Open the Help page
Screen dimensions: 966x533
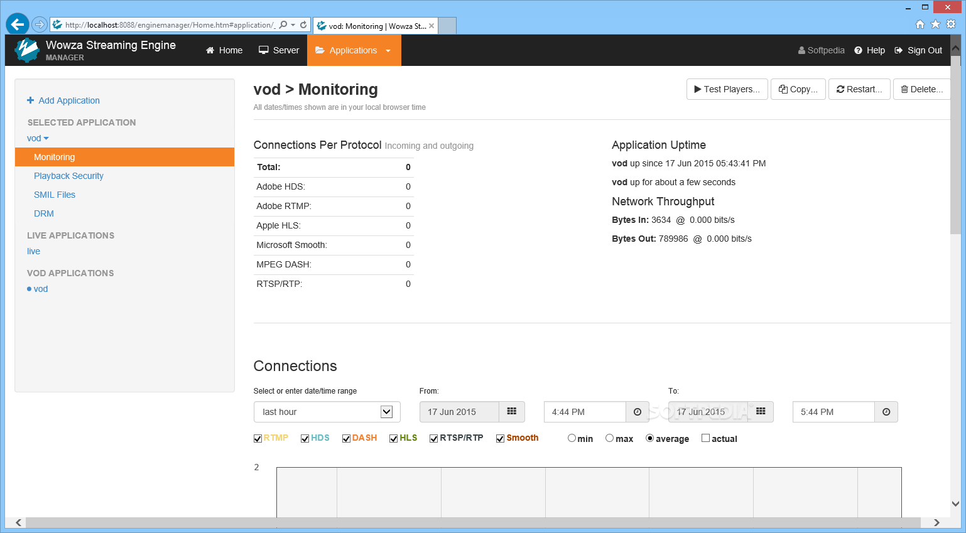point(869,50)
